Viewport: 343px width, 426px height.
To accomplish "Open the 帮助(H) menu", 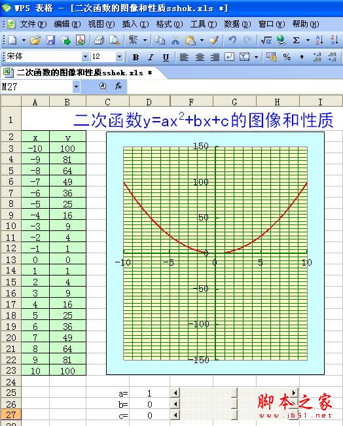I will [306, 24].
